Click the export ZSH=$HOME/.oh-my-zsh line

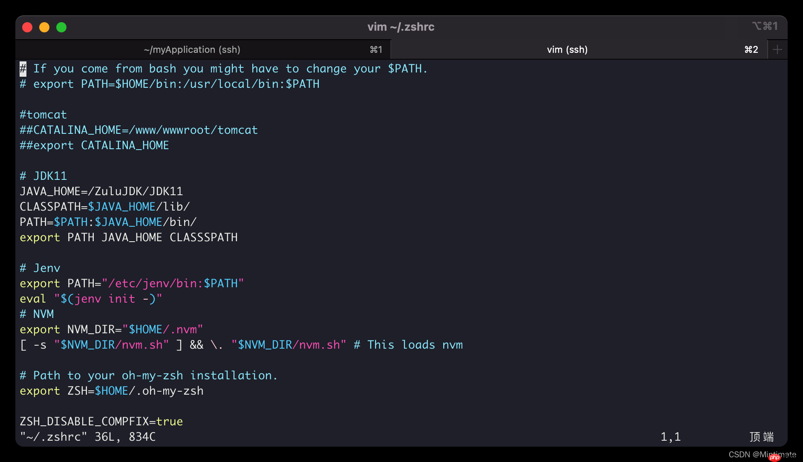(111, 390)
